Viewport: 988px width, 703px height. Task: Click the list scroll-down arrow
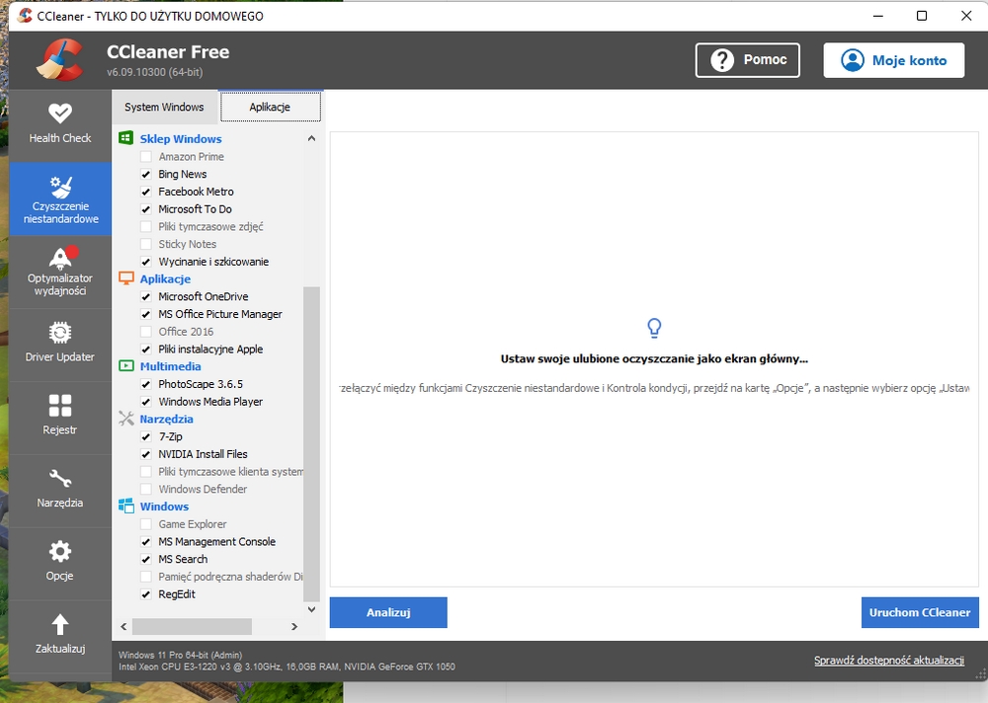(311, 609)
